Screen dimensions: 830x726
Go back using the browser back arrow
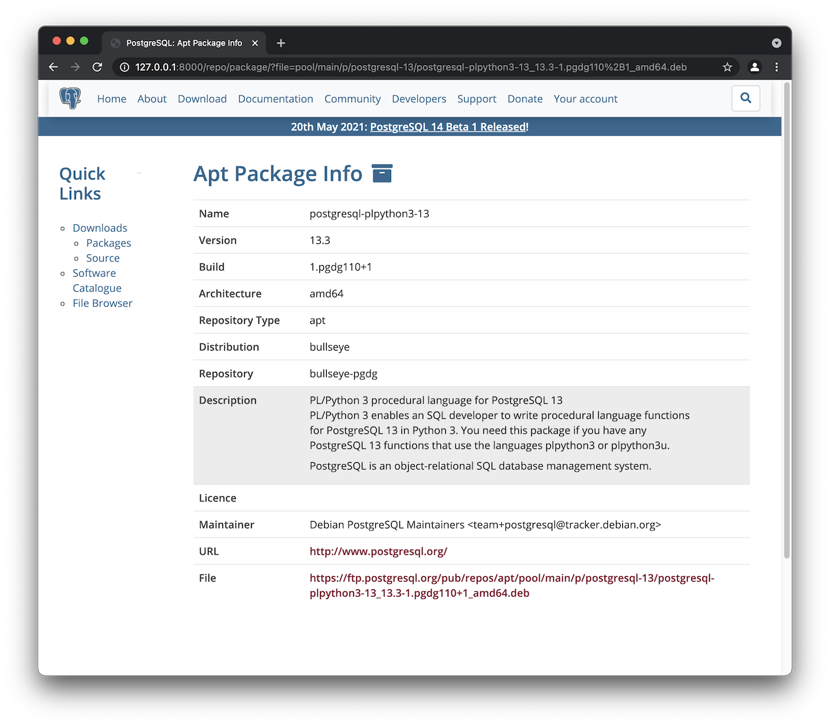pyautogui.click(x=53, y=67)
